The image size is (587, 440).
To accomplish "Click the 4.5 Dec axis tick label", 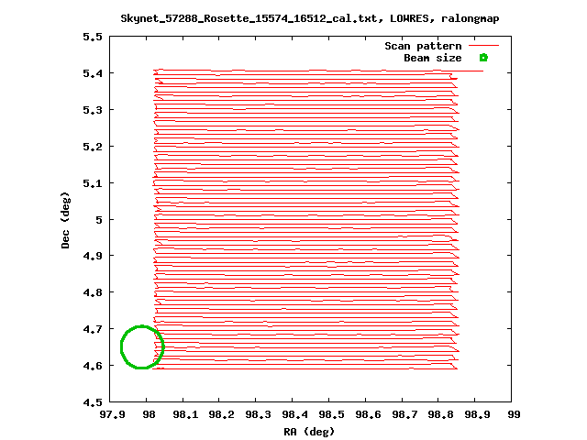I will 92,402.
